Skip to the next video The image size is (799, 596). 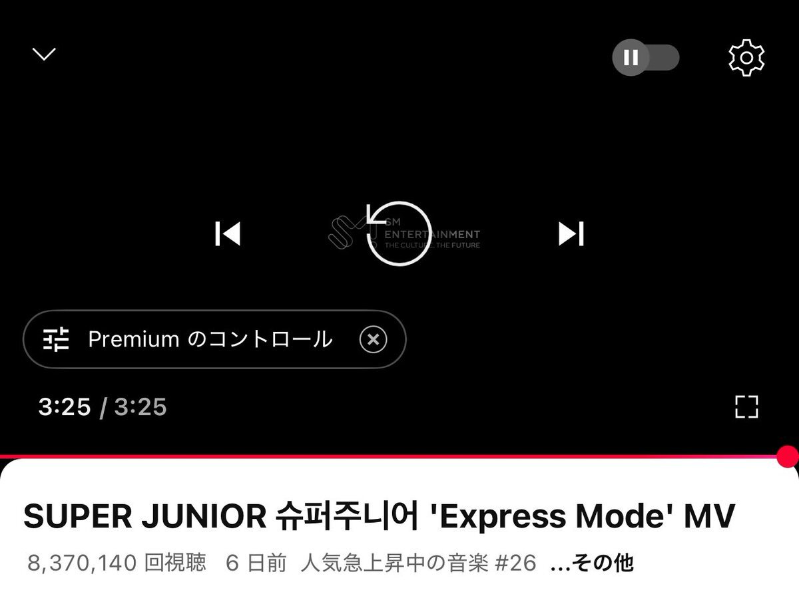tap(571, 233)
